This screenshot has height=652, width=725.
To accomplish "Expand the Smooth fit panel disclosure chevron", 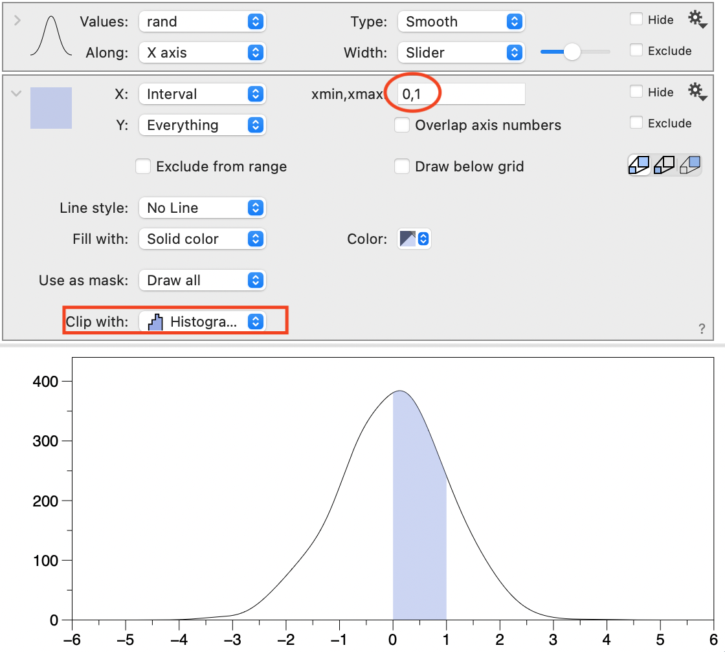I will (x=16, y=19).
